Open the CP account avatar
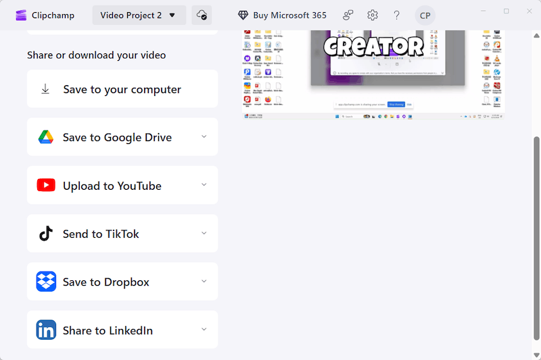 (x=425, y=16)
